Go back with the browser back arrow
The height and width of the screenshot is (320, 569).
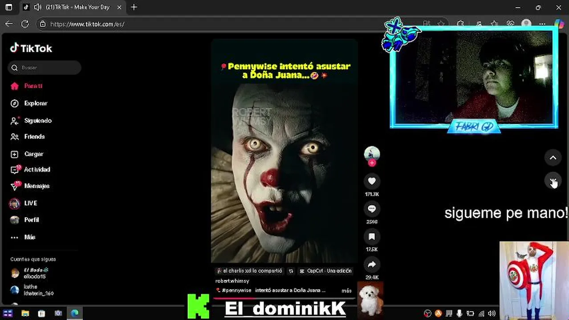(9, 24)
